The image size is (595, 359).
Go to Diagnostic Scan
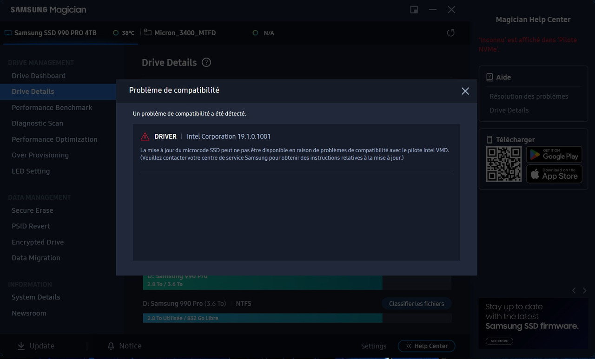tap(37, 123)
